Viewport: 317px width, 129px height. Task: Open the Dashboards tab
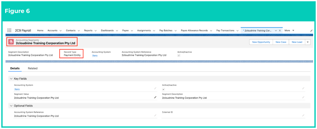tap(107, 30)
